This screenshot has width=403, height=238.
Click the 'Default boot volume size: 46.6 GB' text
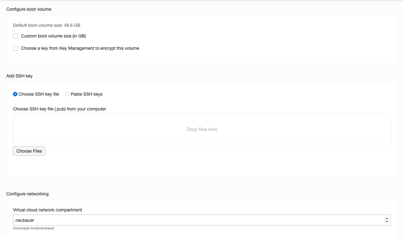47,25
